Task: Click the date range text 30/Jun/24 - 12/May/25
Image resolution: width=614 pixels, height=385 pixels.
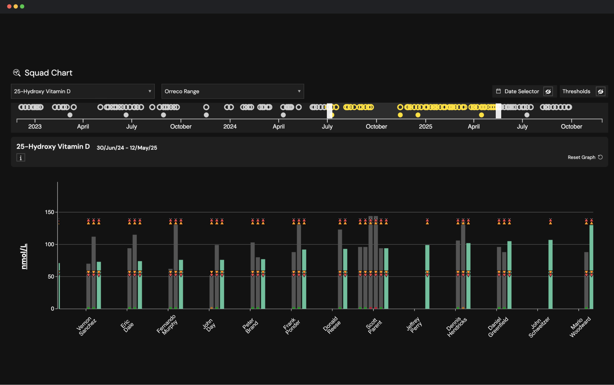Action: coord(127,148)
